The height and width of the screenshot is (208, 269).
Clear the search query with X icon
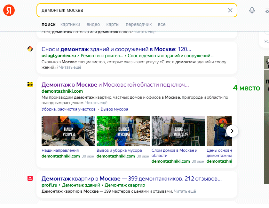(x=230, y=10)
